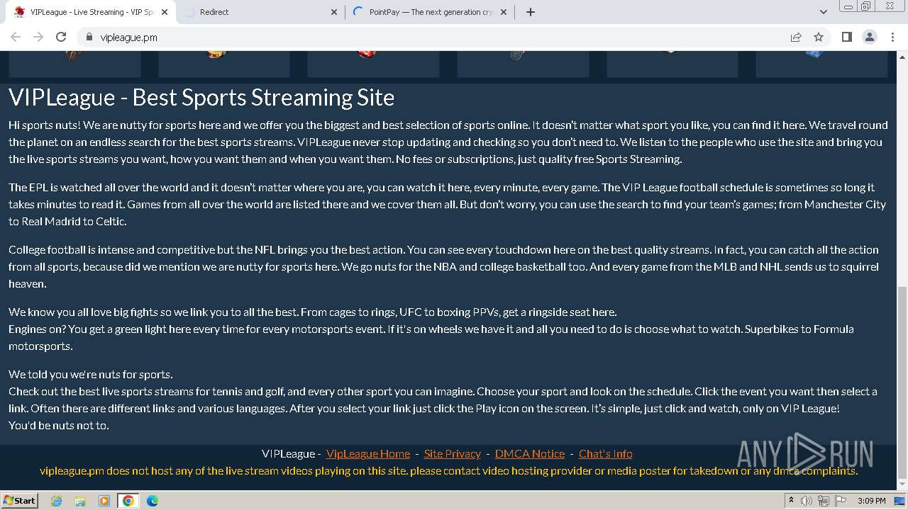Bookmark this page with the star icon

(x=819, y=37)
